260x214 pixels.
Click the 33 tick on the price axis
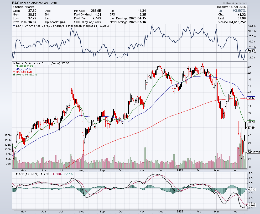pyautogui.click(x=249, y=167)
